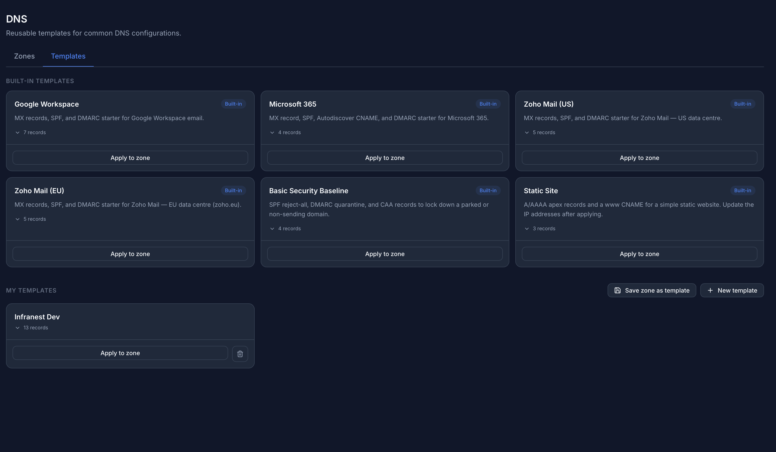Click the Built-in badge on Static Site card
This screenshot has width=776, height=452.
pos(743,190)
